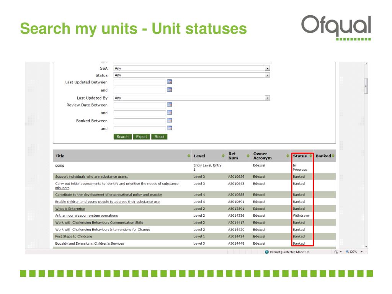Screen dimensions: 392x294
Task: Sort table by Status column arrows
Action: tap(310, 156)
